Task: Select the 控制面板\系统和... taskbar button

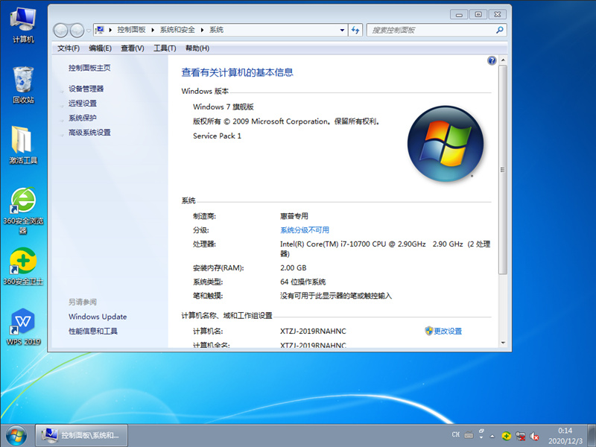Action: click(x=82, y=436)
